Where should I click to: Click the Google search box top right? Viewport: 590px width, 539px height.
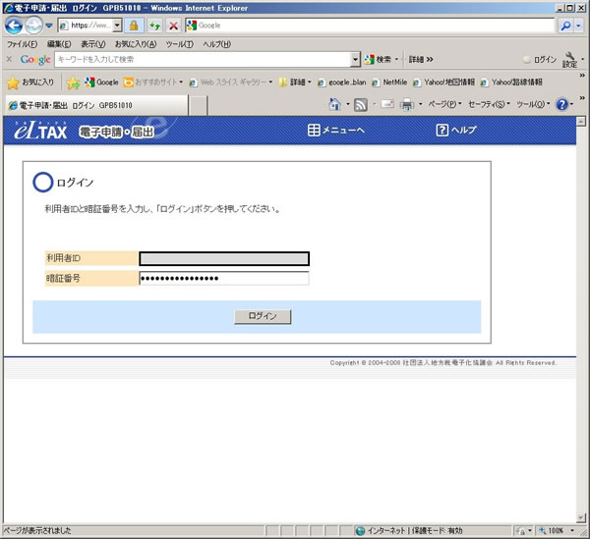coord(370,26)
